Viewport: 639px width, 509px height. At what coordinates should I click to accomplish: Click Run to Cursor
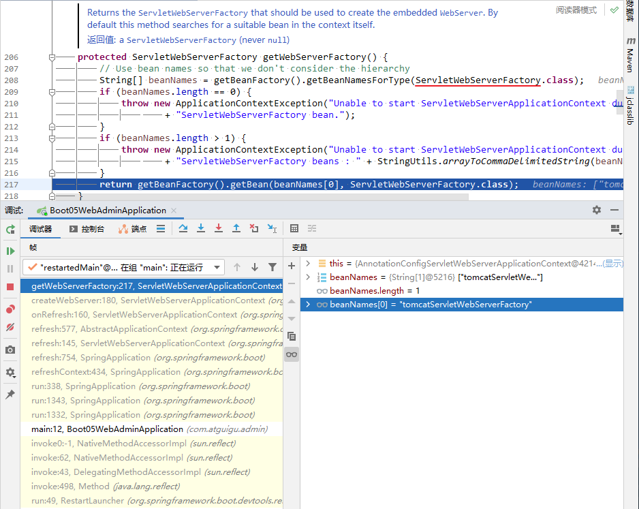tap(272, 229)
